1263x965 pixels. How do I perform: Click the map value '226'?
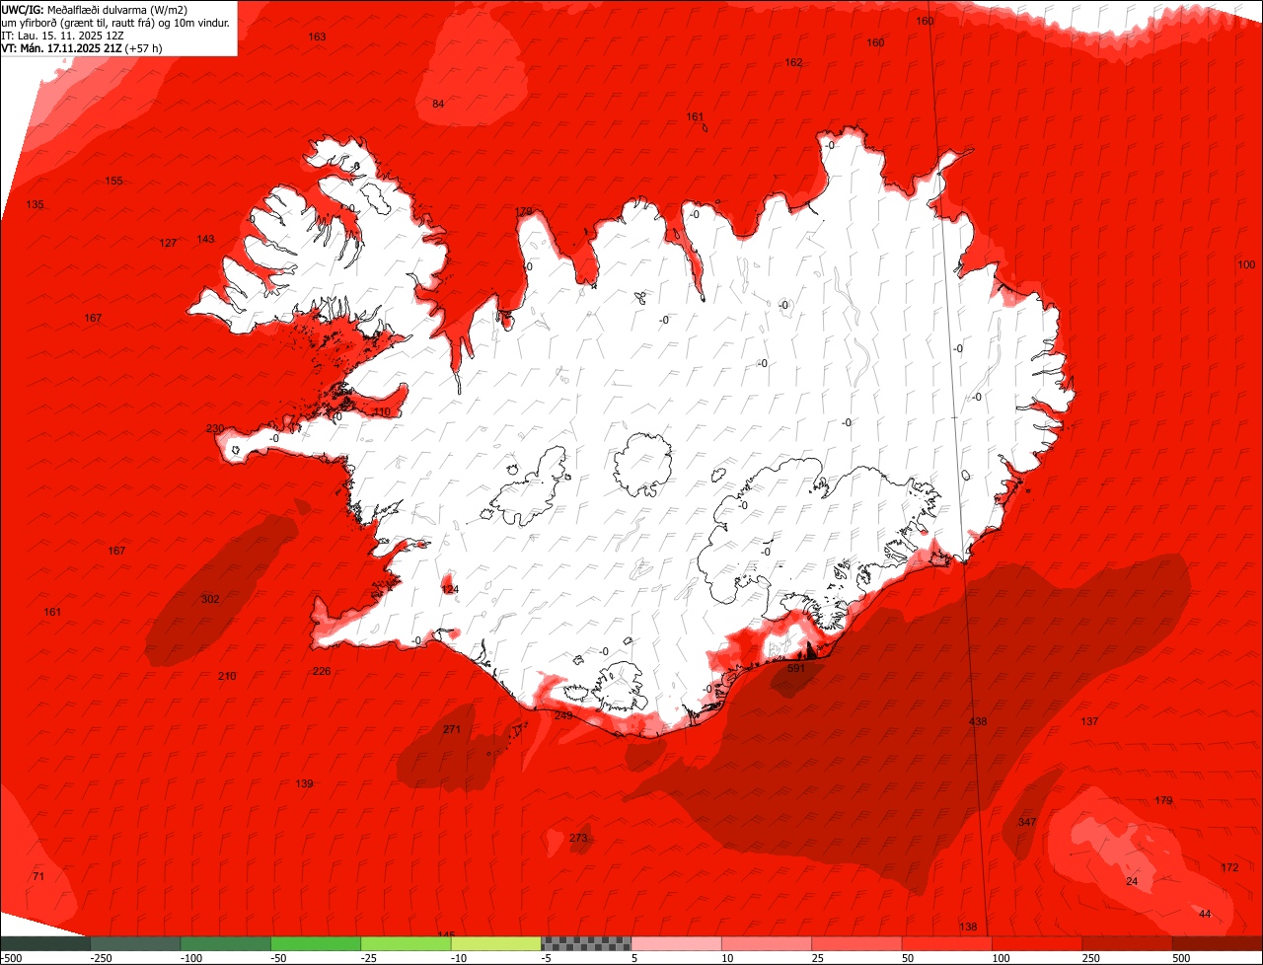pos(322,672)
